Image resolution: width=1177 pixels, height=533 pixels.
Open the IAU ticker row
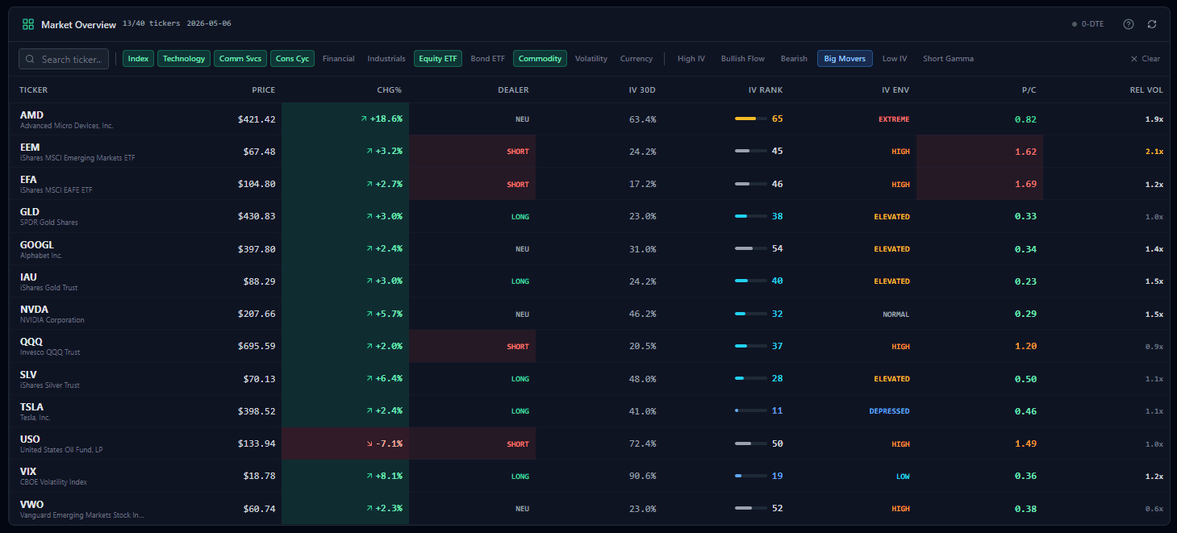(x=588, y=281)
